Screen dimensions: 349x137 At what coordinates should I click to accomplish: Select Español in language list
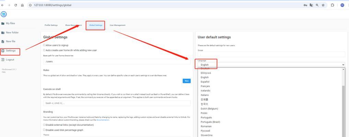(270, 82)
